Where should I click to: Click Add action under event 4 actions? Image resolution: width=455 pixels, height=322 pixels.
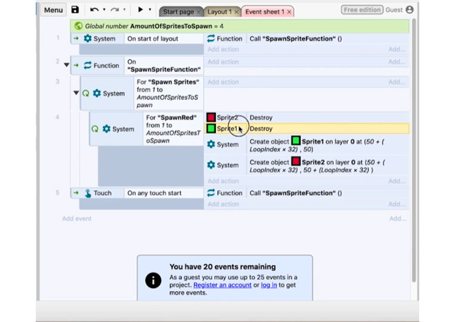coord(223,182)
